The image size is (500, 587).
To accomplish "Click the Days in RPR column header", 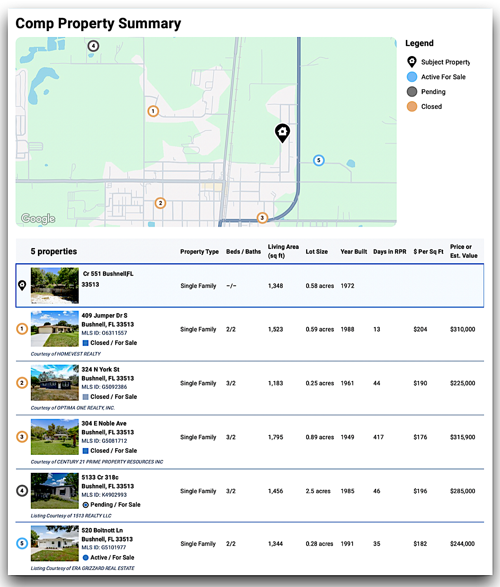I will 389,252.
